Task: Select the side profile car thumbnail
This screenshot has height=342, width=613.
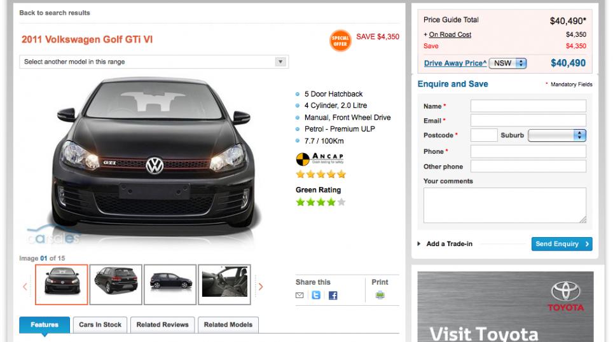Action: click(x=170, y=285)
